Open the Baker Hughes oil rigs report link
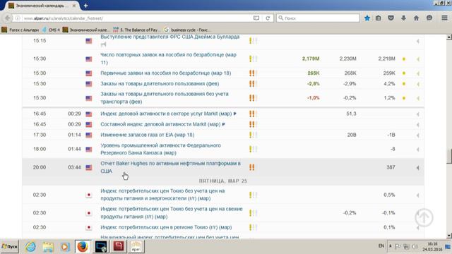The image size is (452, 254). (170, 167)
